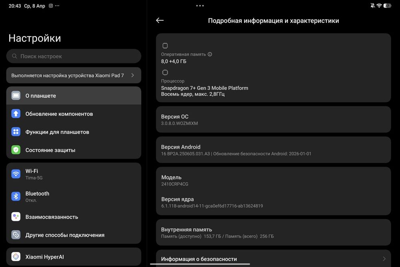Click the tablet icon beside О планшете
Viewport: 400px width, 267px height.
(x=16, y=96)
